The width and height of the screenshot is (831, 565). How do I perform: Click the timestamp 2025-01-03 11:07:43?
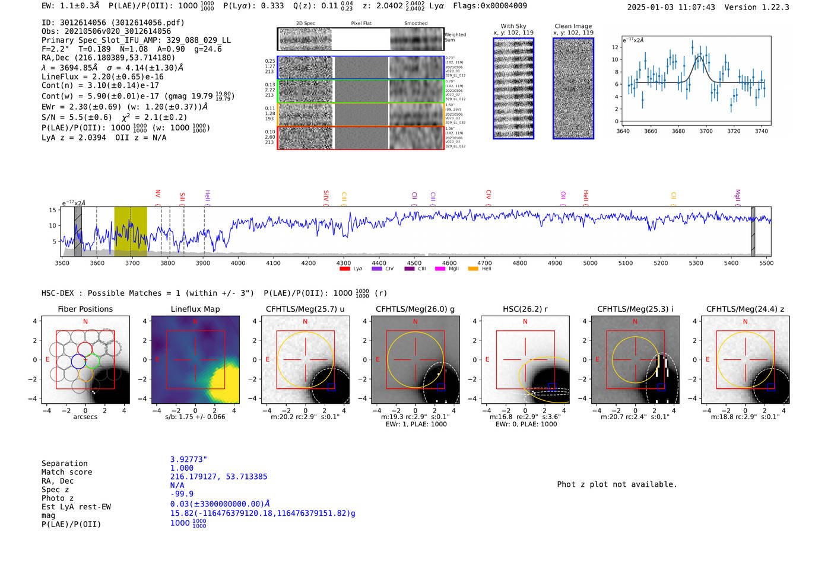(x=671, y=7)
